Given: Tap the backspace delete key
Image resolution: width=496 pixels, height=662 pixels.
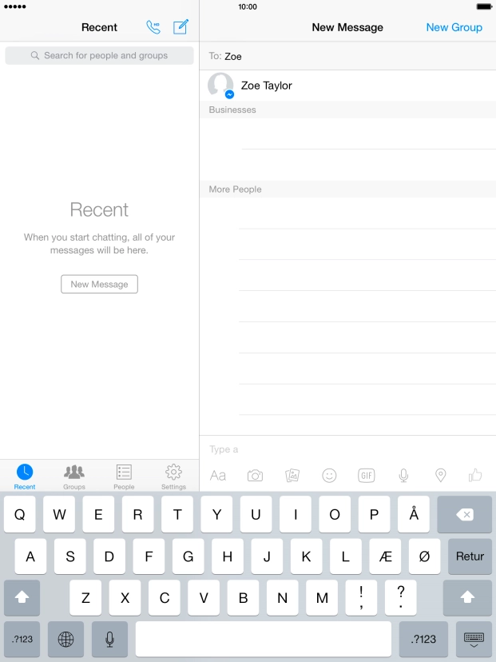Looking at the screenshot, I should coord(464,514).
